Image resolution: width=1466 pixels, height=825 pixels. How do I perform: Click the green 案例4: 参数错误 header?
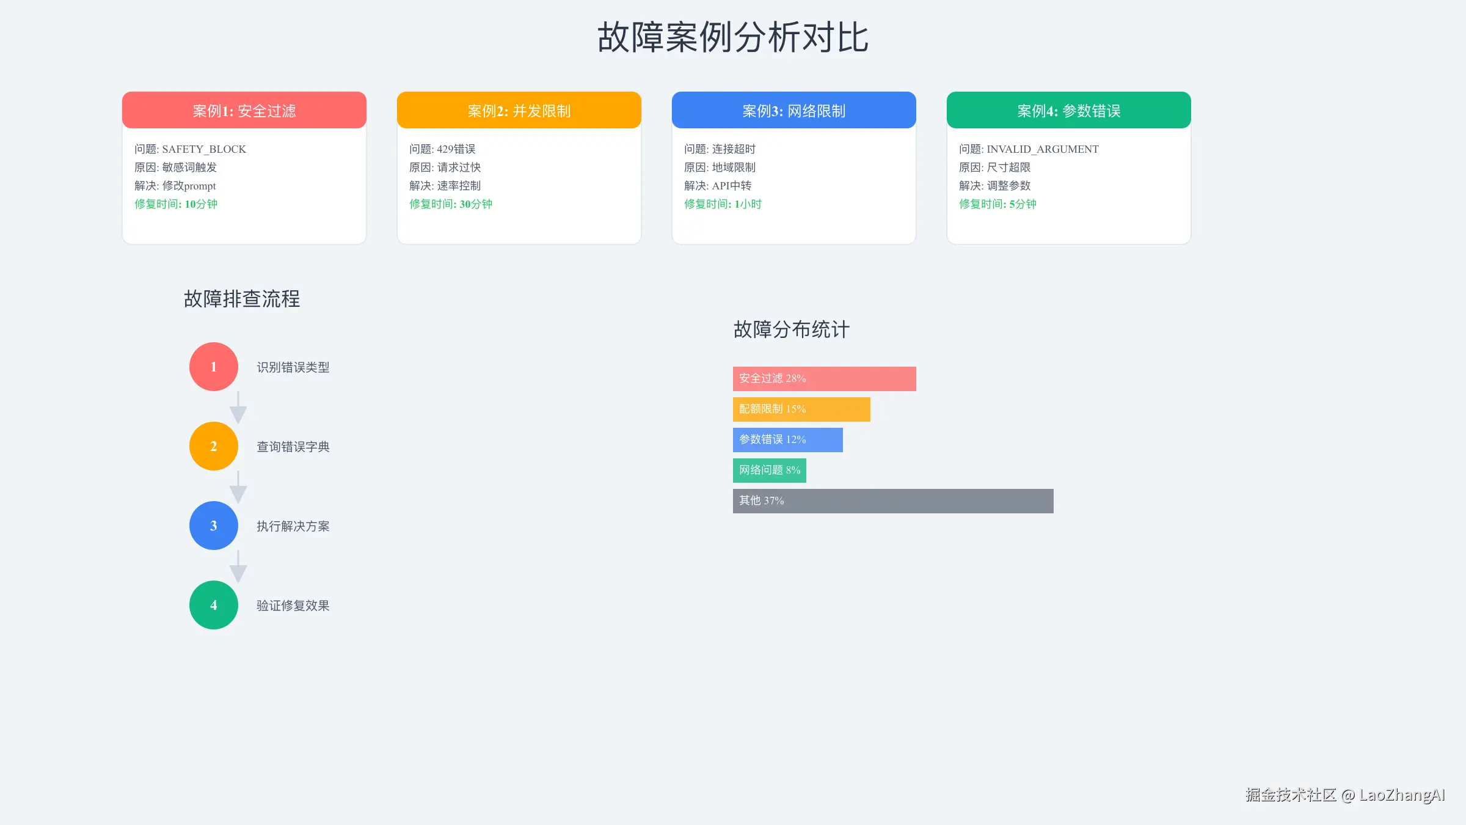click(x=1068, y=111)
